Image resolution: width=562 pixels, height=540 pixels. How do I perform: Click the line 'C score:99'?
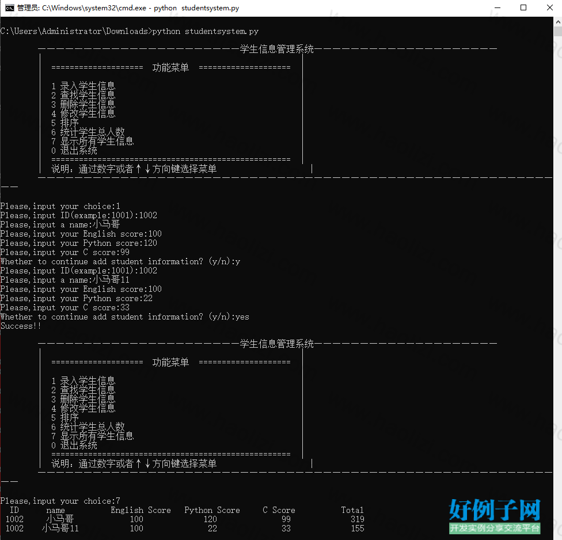point(65,252)
